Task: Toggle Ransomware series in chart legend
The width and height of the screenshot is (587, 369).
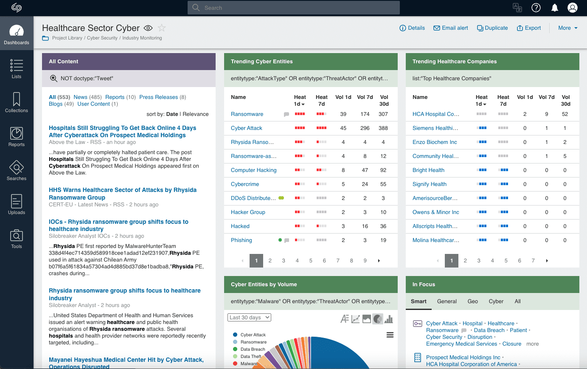Action: (250, 342)
